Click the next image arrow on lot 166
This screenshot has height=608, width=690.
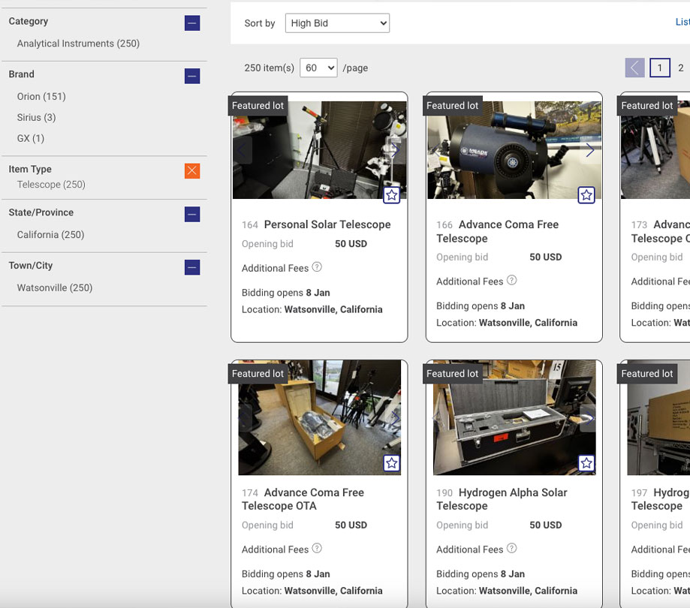click(x=589, y=149)
